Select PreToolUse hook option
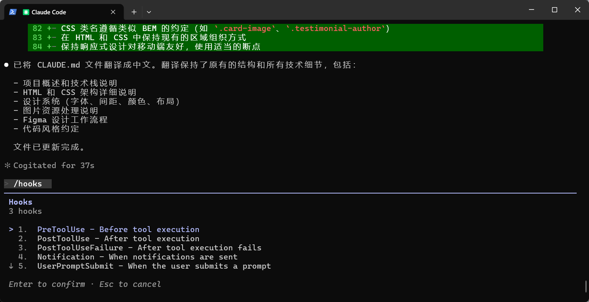589x302 pixels. 118,229
